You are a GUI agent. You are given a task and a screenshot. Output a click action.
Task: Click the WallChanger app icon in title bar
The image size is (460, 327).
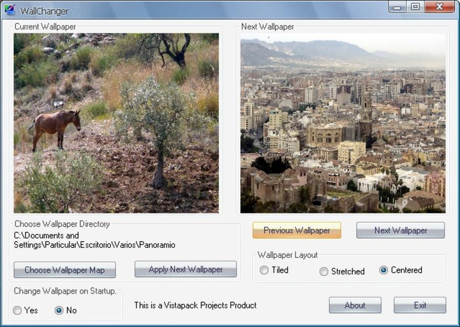[x=9, y=10]
